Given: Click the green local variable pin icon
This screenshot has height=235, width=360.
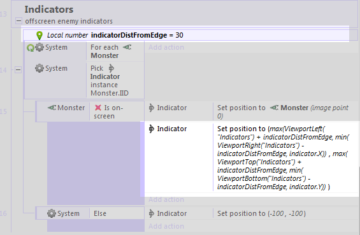Looking at the screenshot, I should tap(40, 35).
